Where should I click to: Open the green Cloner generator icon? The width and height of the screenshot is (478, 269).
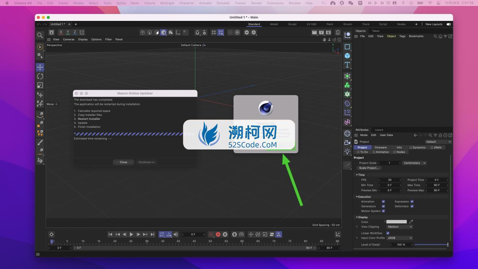347,85
